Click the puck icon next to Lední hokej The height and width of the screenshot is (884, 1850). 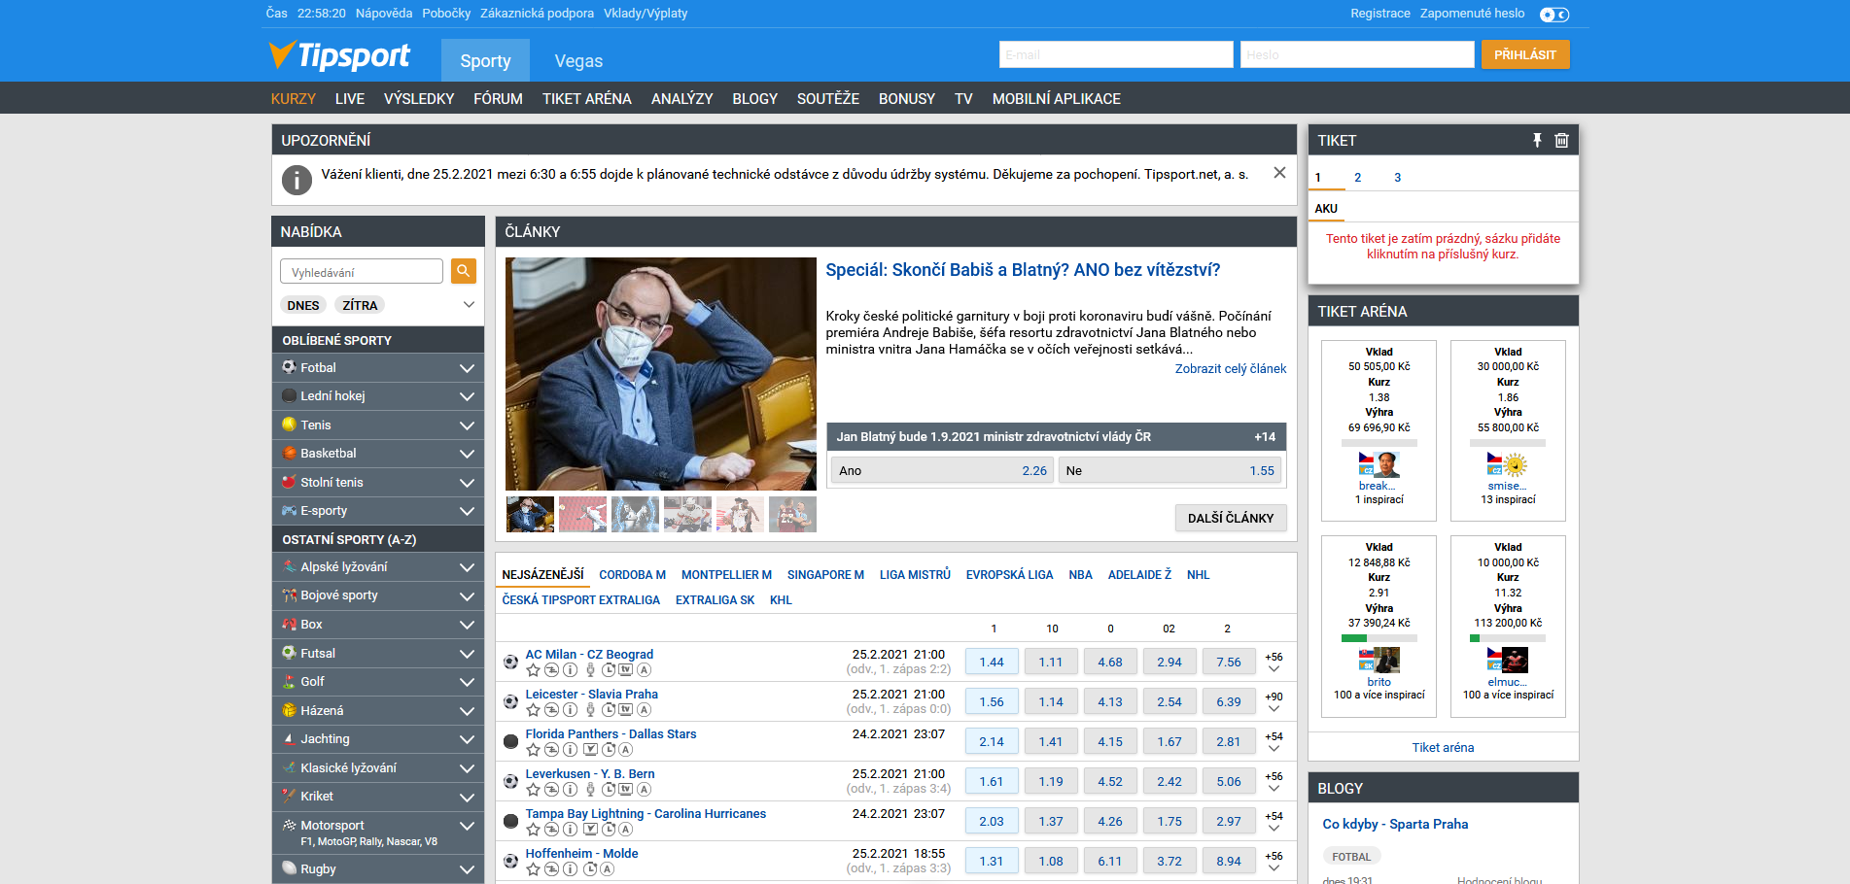[x=289, y=395]
